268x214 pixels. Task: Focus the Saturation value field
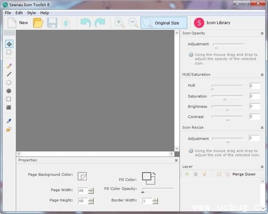click(255, 96)
